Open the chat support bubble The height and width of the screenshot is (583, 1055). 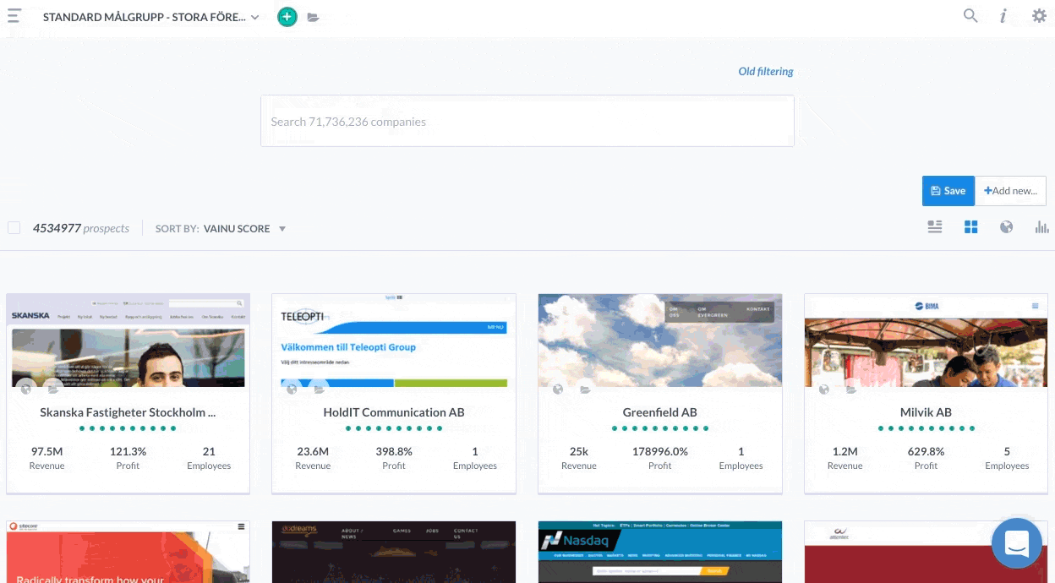[1016, 543]
